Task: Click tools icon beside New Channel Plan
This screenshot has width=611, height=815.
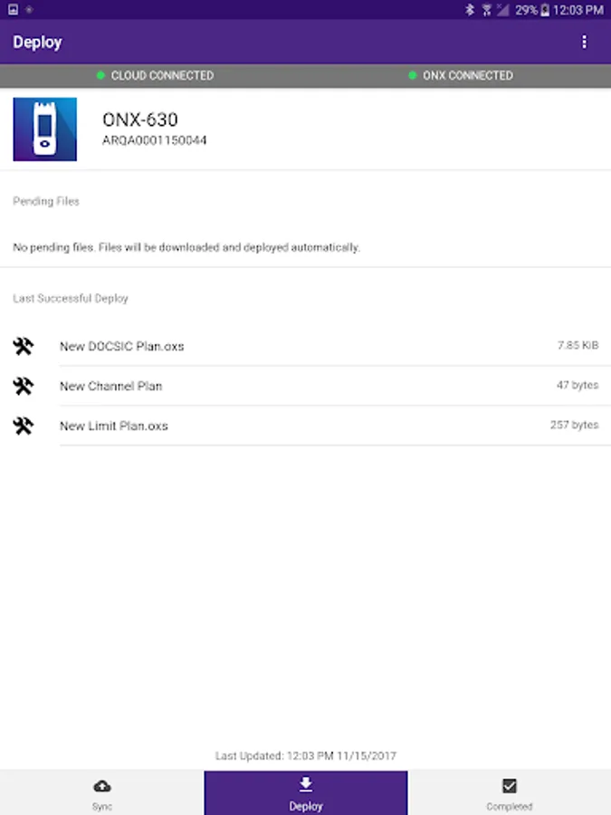Action: (24, 386)
